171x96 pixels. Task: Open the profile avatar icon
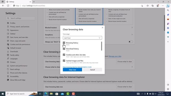click(158, 6)
